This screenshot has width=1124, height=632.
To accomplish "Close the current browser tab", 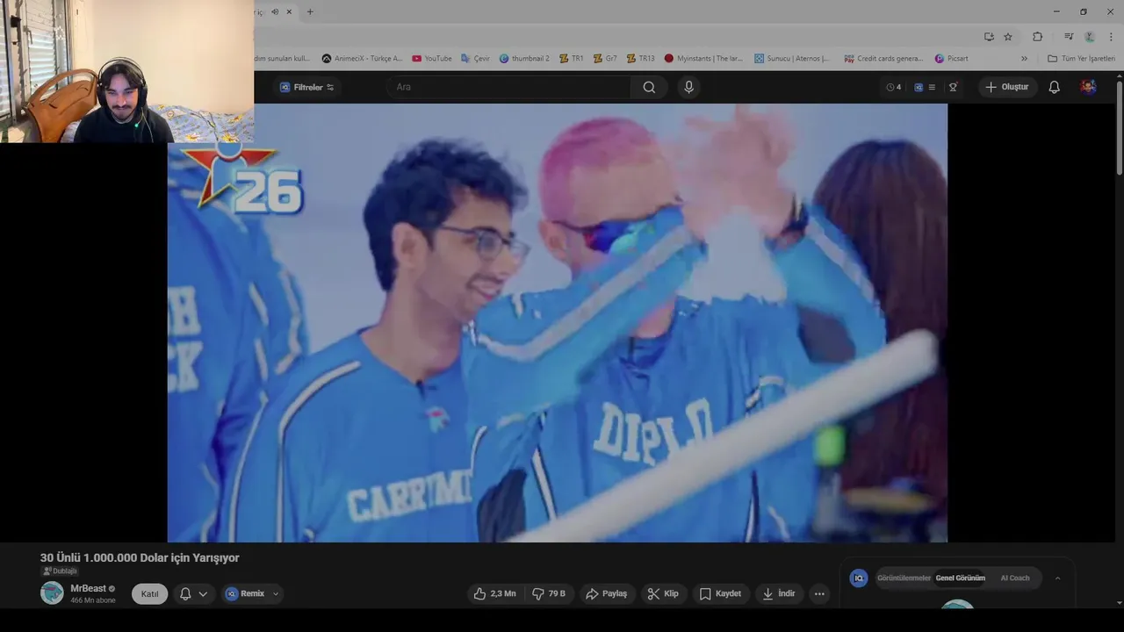I will point(289,11).
